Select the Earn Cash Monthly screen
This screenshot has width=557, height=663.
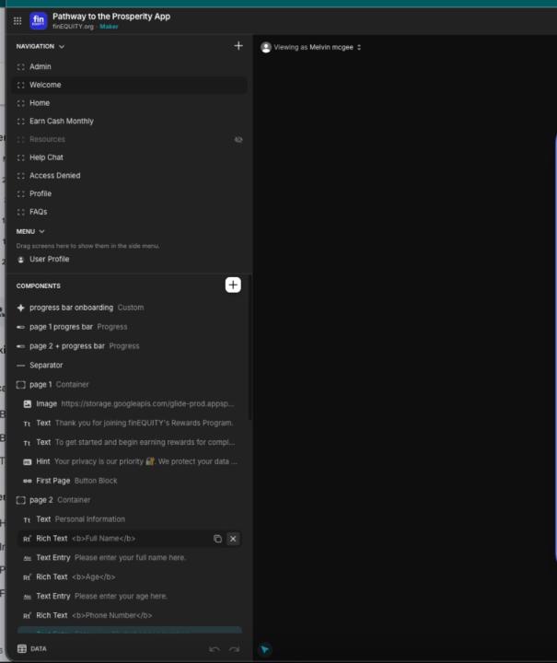[61, 121]
